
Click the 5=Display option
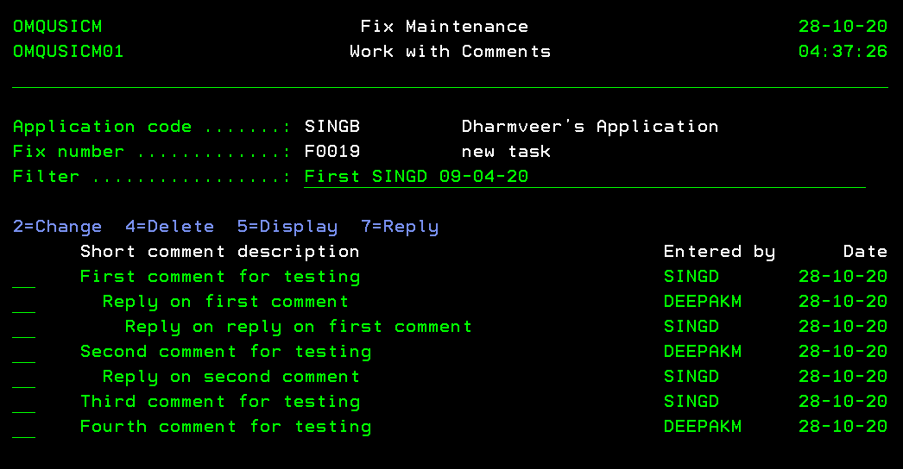pyautogui.click(x=287, y=227)
